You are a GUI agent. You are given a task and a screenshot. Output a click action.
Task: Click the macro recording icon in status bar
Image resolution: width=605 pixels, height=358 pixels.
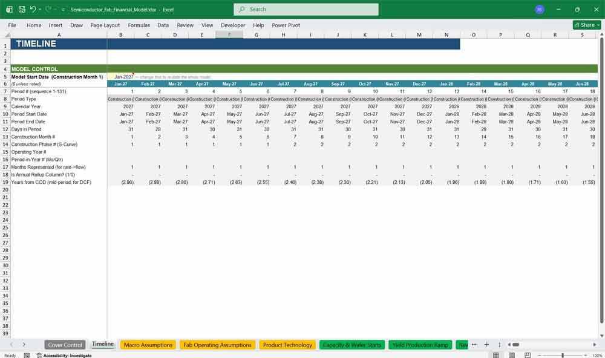pyautogui.click(x=27, y=356)
